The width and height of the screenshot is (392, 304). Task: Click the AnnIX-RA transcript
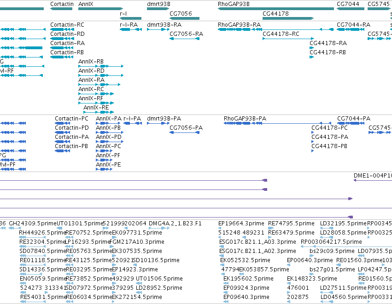pos(99,85)
